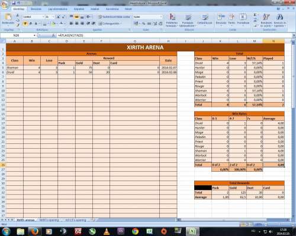Decrease font size with the small A icon

63,17
